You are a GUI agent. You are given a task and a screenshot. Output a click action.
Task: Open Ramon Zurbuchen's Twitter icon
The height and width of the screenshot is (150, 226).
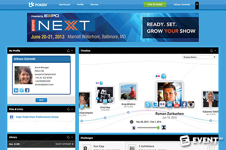pyautogui.click(x=155, y=104)
